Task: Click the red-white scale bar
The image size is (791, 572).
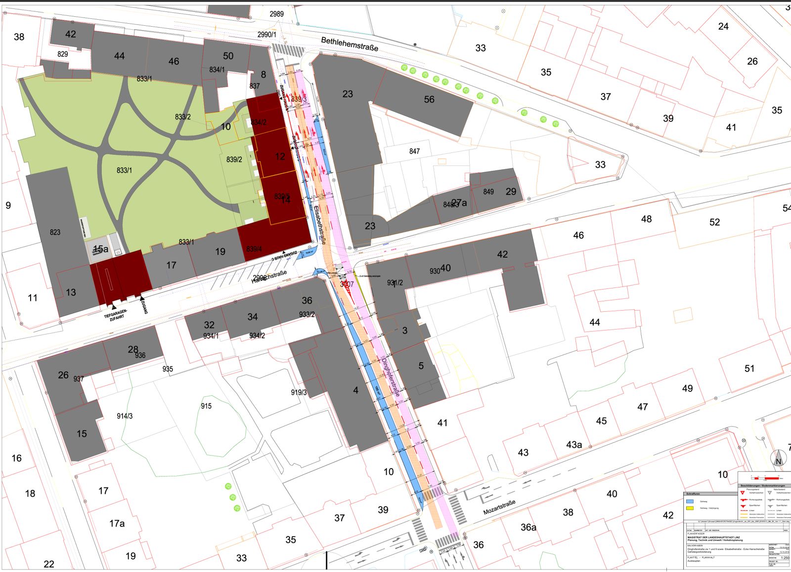Action: pyautogui.click(x=765, y=478)
